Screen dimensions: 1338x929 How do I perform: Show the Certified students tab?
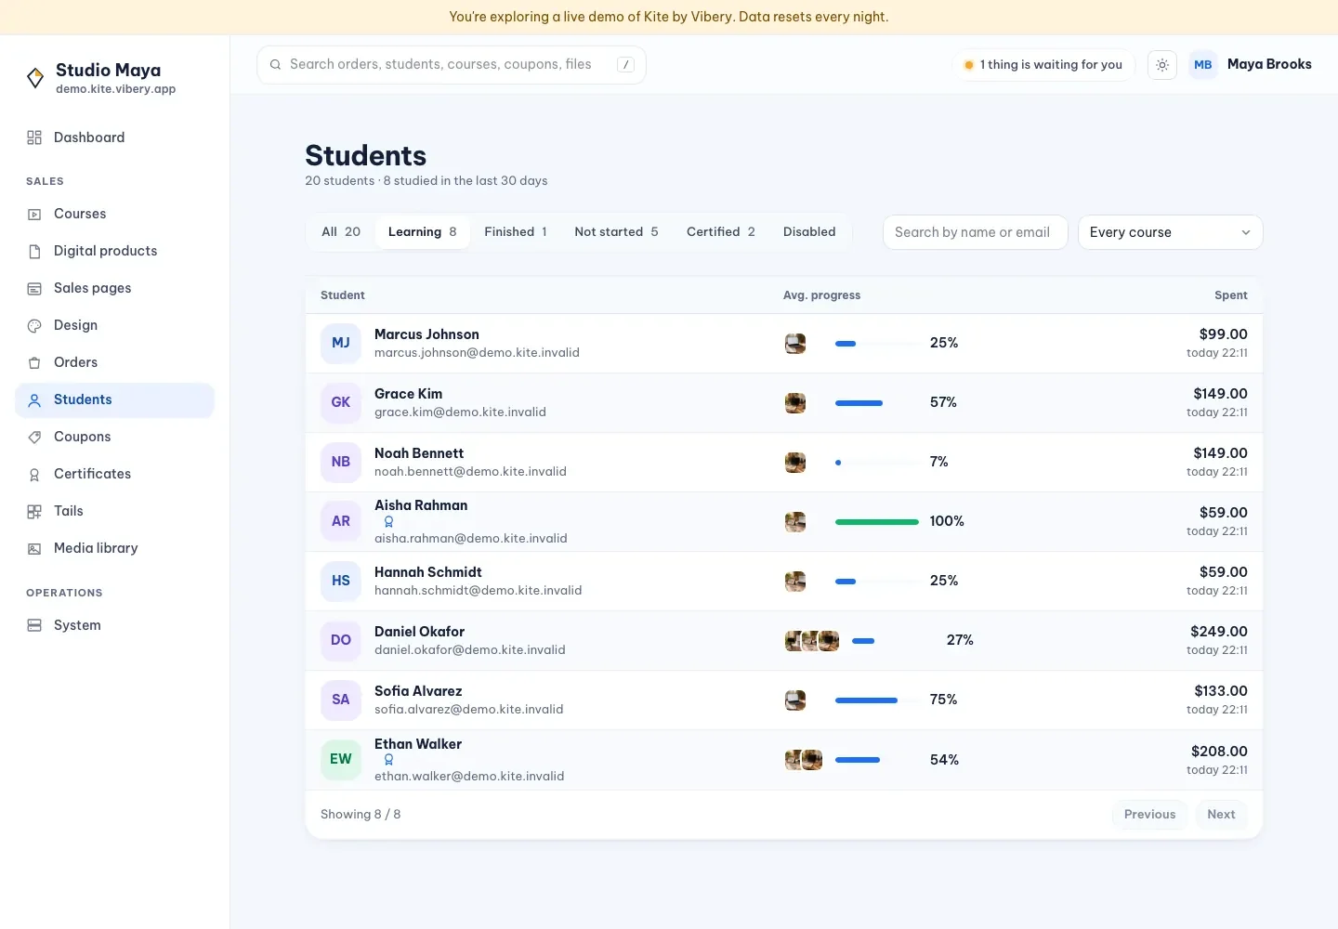721,232
